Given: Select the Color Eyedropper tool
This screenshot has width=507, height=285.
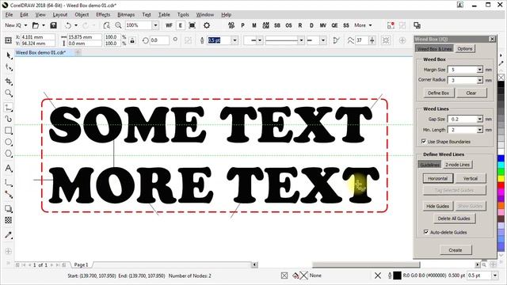Looking at the screenshot, I should click(x=9, y=235).
